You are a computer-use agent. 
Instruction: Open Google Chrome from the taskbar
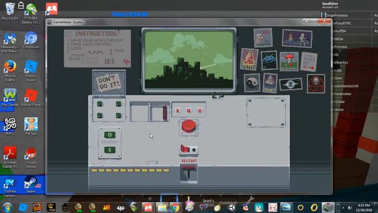click(x=175, y=208)
